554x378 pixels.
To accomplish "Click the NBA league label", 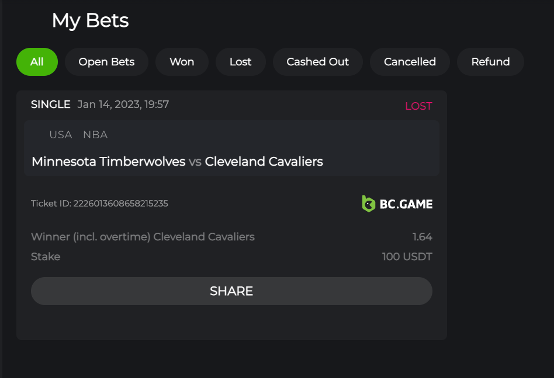I will click(x=95, y=135).
